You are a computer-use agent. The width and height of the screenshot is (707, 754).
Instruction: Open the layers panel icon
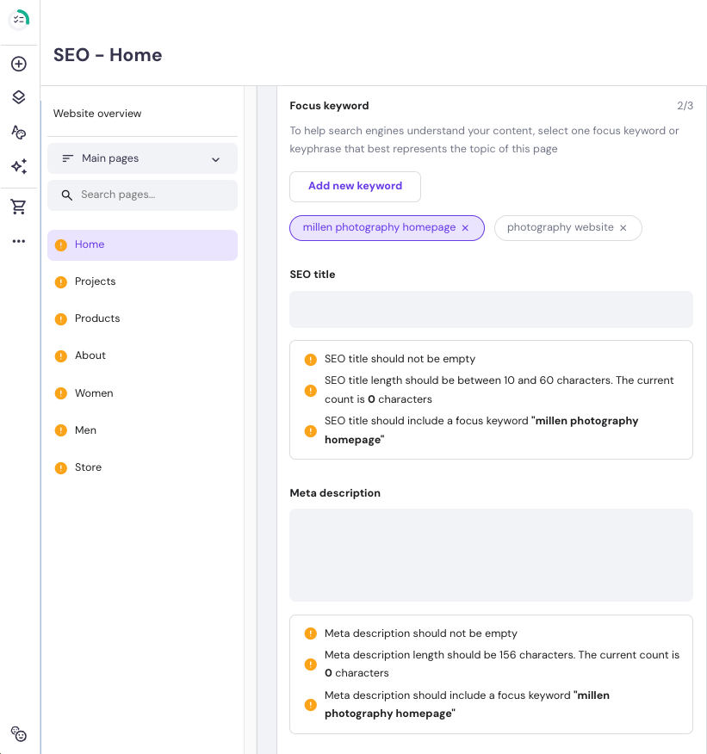coord(19,97)
